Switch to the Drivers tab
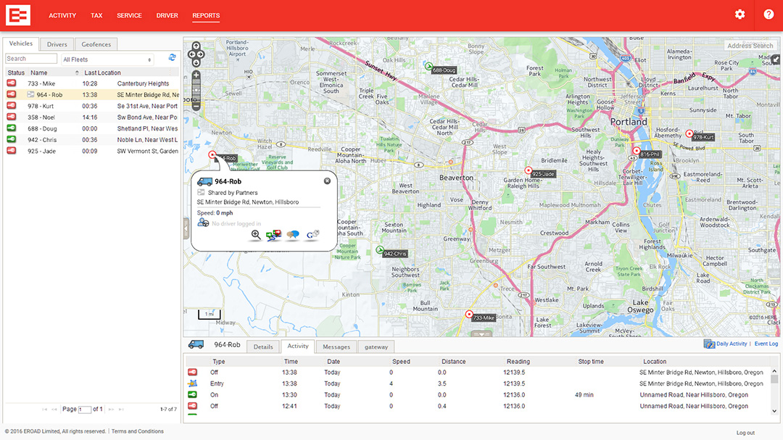The width and height of the screenshot is (783, 440). pyautogui.click(x=57, y=44)
